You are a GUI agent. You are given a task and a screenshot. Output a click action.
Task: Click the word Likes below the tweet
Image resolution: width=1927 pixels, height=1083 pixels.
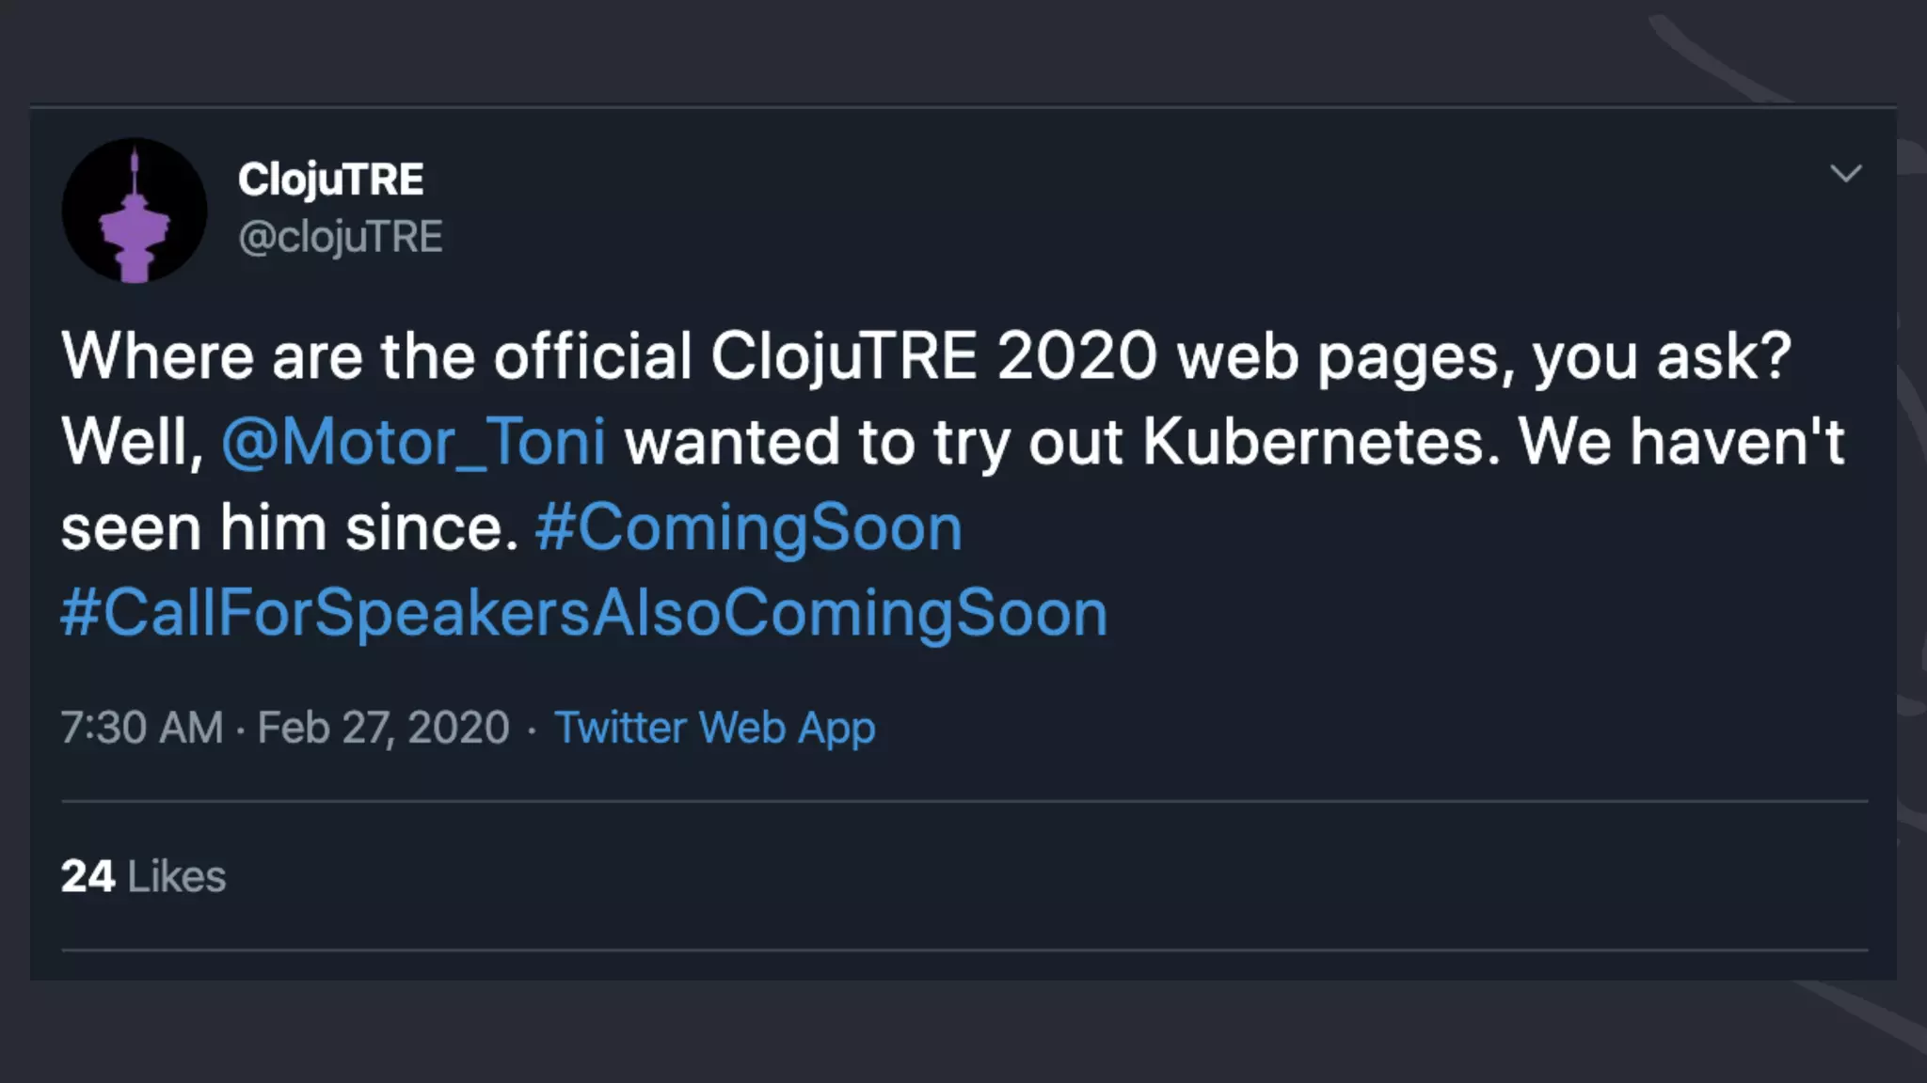click(x=177, y=876)
